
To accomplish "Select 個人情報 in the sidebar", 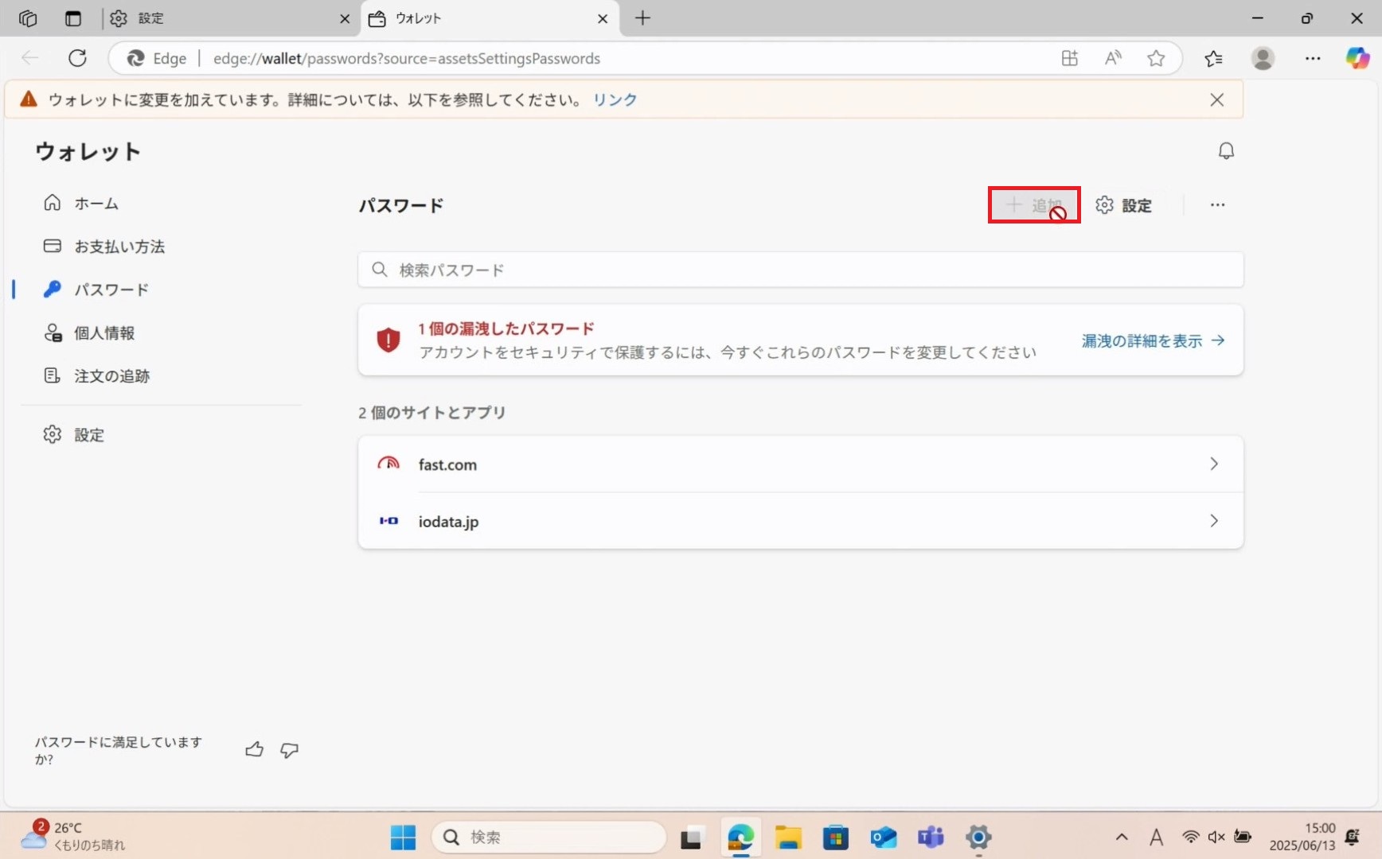I will coord(104,332).
